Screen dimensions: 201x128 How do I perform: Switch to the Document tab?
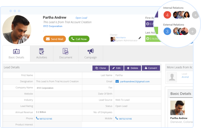tap(65, 53)
